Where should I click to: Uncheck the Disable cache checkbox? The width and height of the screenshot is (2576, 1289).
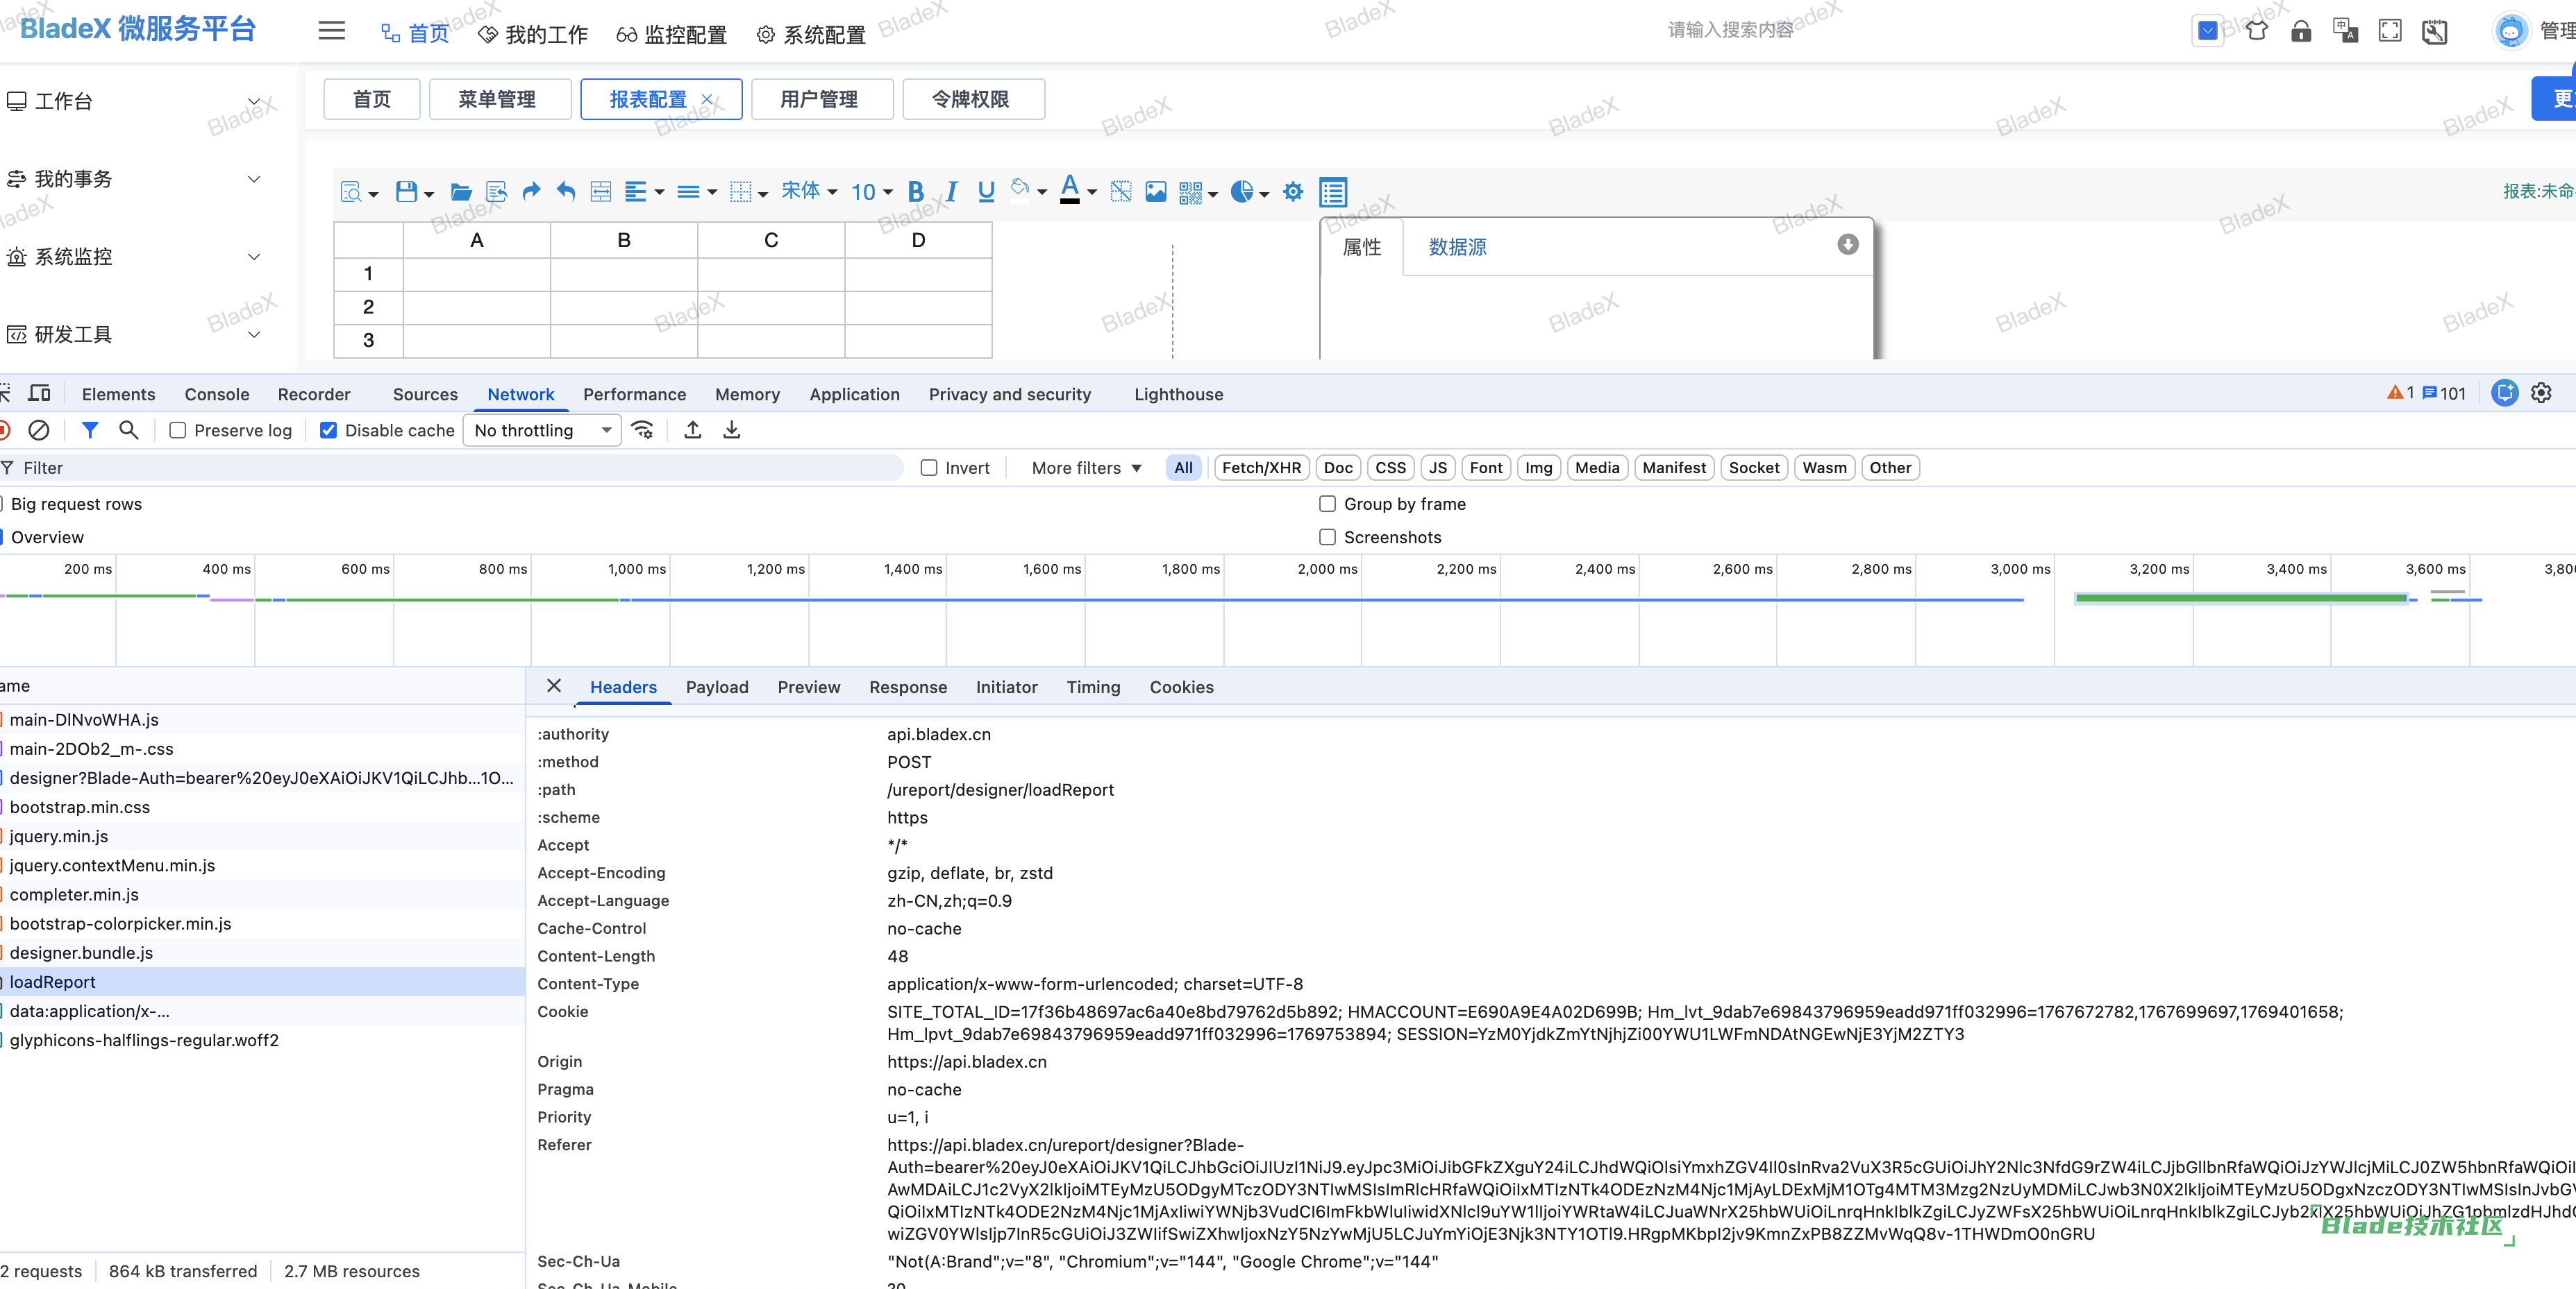tap(328, 431)
